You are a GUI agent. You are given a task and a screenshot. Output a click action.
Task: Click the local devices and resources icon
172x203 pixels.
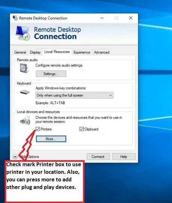pyautogui.click(x=25, y=120)
